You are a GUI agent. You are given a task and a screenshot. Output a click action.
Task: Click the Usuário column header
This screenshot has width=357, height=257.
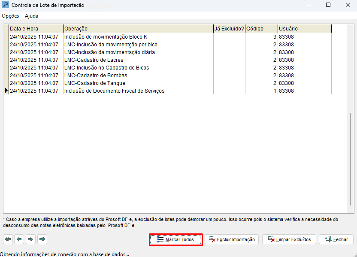[x=305, y=29]
